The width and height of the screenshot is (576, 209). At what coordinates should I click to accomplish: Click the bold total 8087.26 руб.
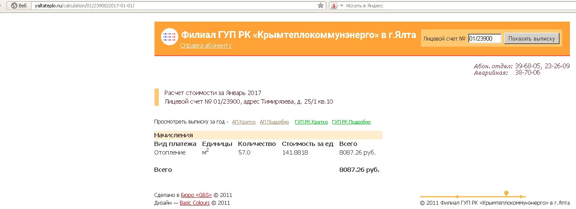click(359, 170)
